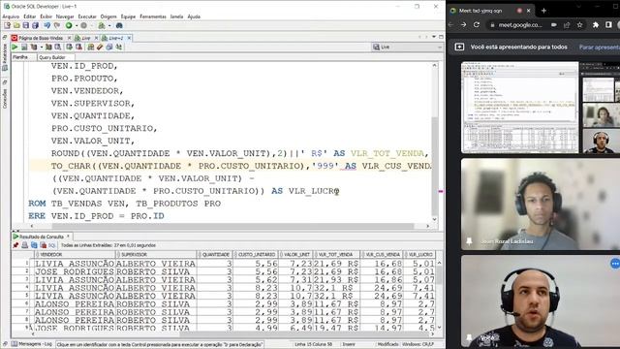Click last icon in worksheet toolbar
Image resolution: width=620 pixels, height=349 pixels.
(x=118, y=48)
